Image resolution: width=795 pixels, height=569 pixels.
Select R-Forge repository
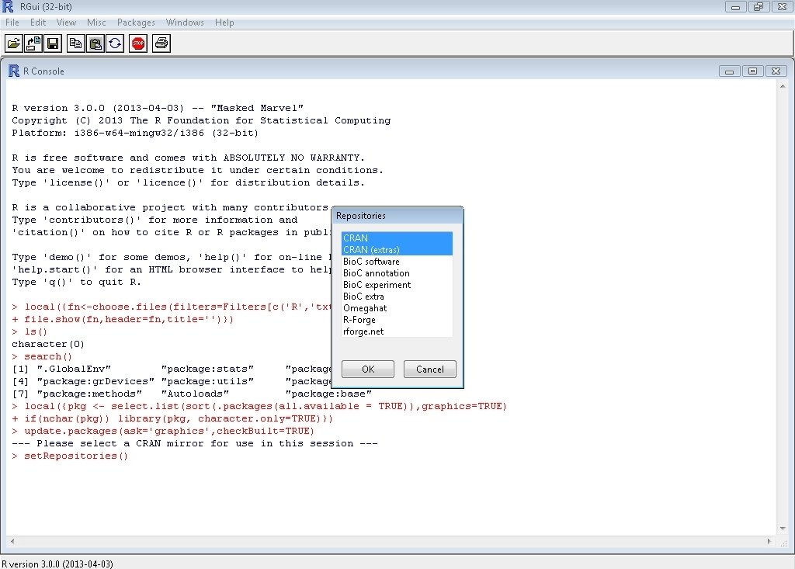point(397,320)
